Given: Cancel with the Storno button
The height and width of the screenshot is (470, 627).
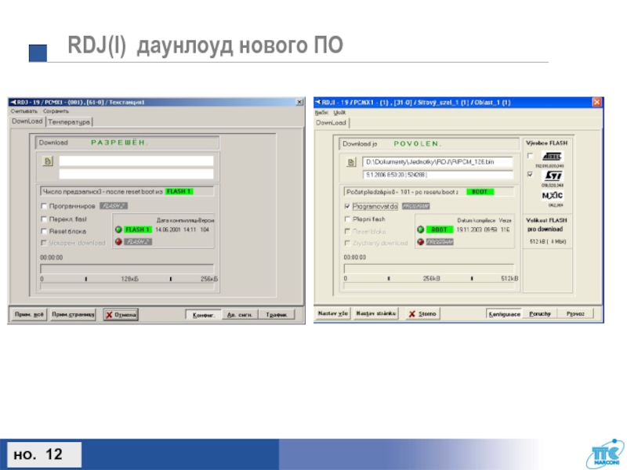Looking at the screenshot, I should tap(422, 314).
